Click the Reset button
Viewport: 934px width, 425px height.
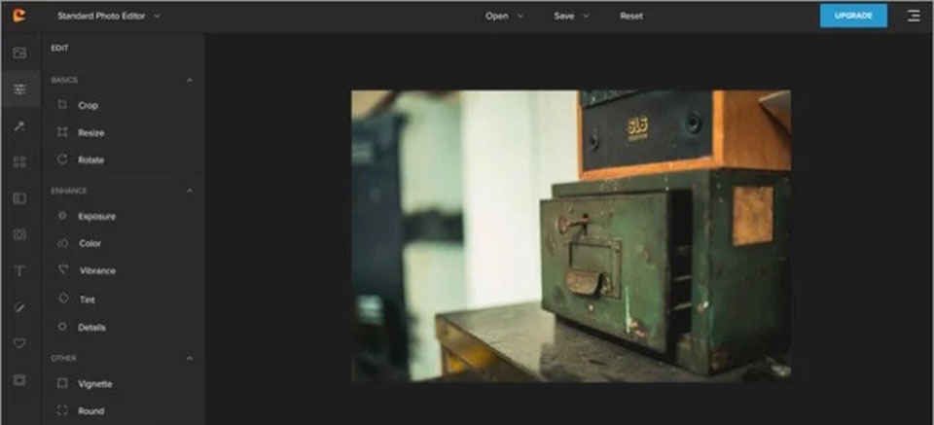tap(631, 17)
